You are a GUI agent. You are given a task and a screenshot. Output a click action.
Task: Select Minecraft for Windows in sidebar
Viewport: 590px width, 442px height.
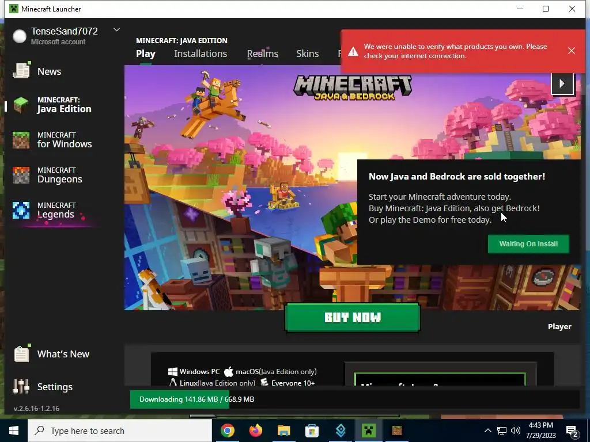(x=52, y=140)
